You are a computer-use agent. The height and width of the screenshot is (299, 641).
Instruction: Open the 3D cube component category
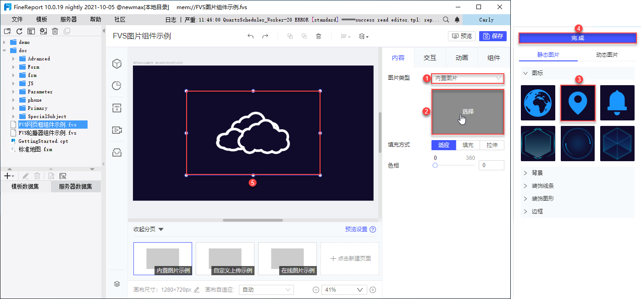[x=117, y=64]
